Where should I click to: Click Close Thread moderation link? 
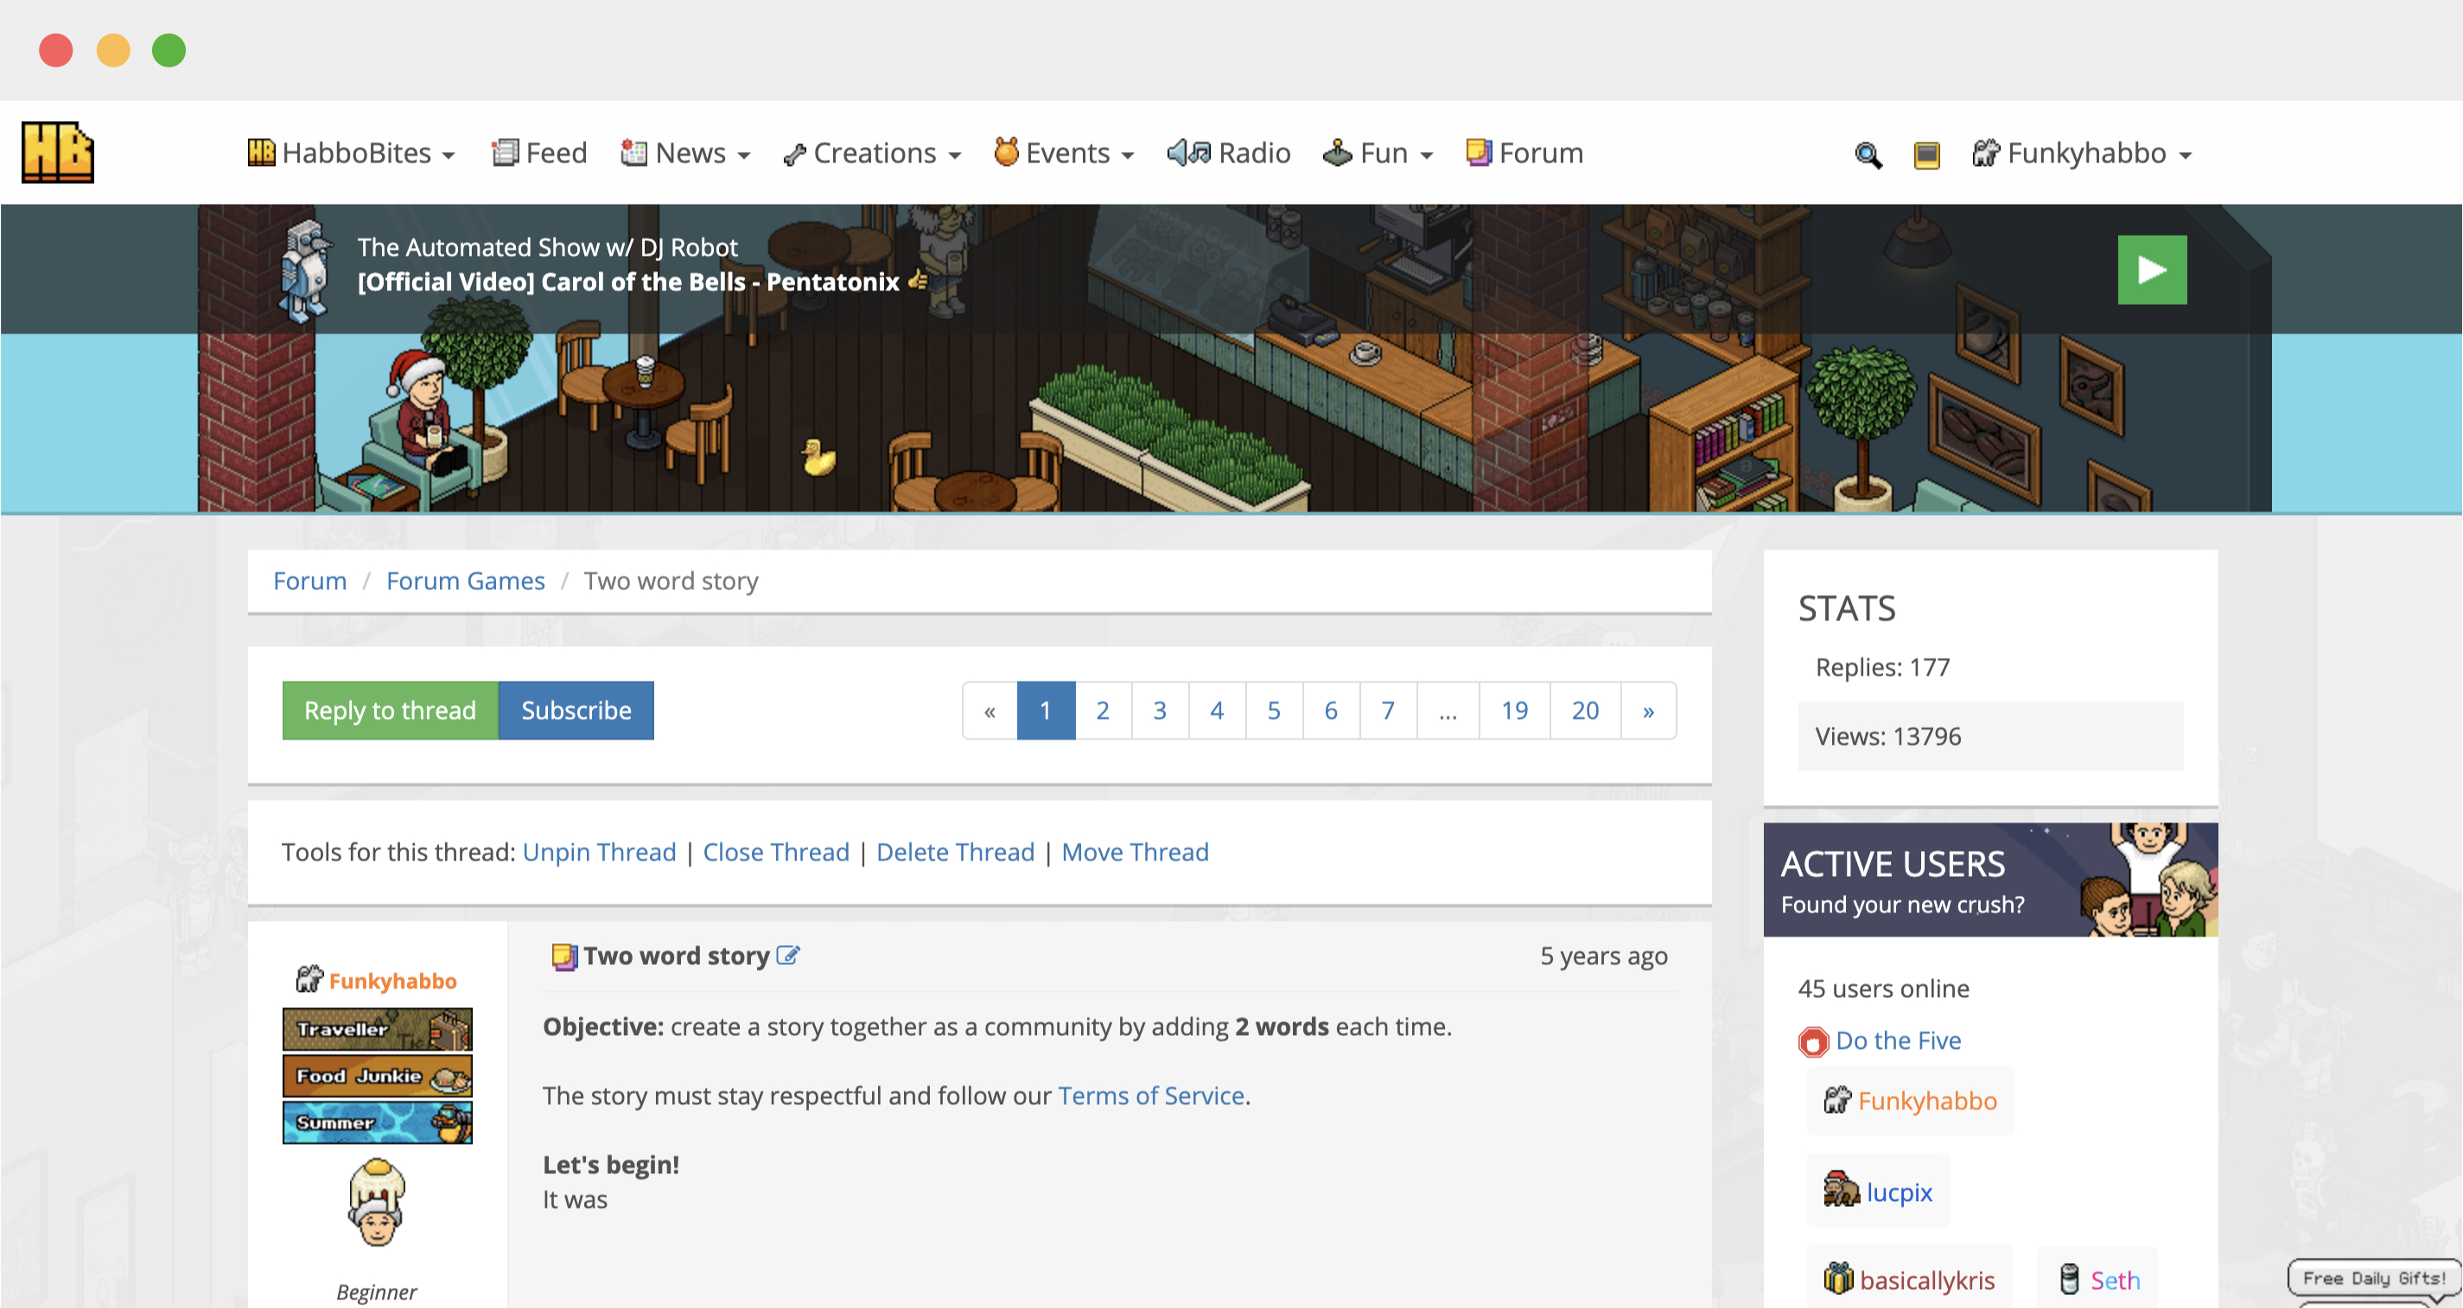coord(775,852)
